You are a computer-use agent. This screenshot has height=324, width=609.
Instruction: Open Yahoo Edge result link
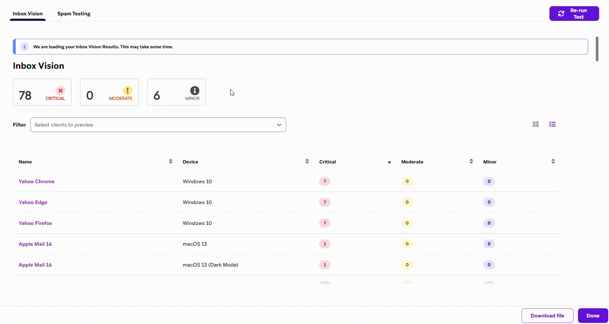[x=33, y=202]
